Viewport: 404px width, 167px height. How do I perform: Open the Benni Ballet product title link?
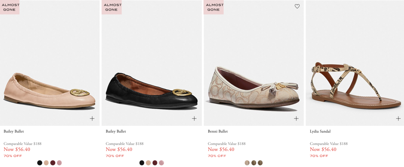[218, 132]
